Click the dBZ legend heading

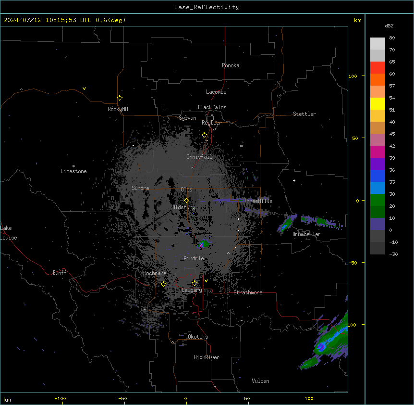click(389, 25)
